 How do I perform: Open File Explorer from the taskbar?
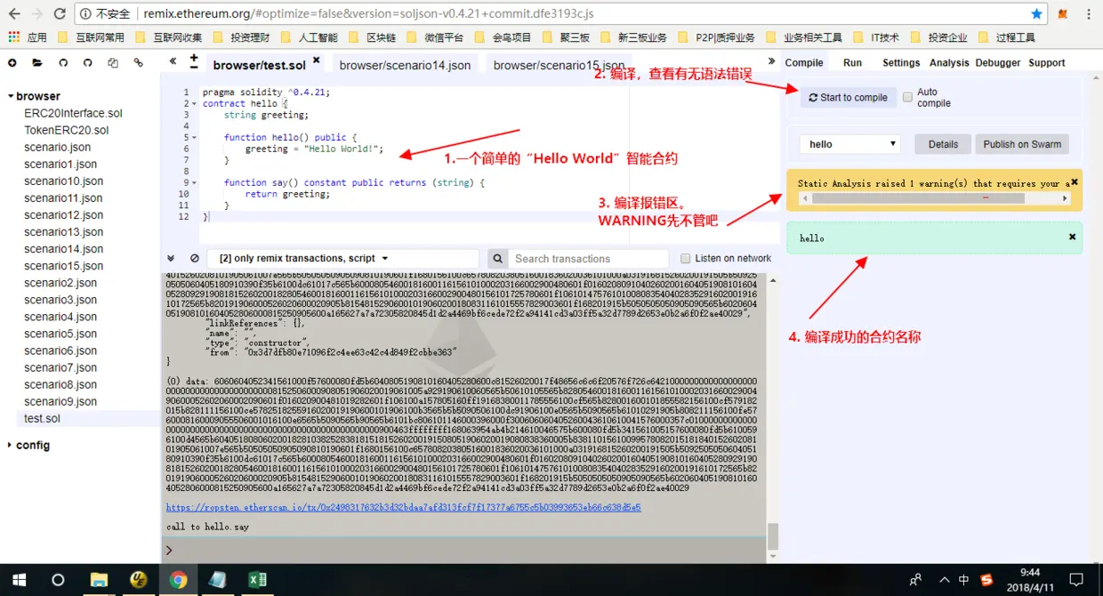pos(99,579)
